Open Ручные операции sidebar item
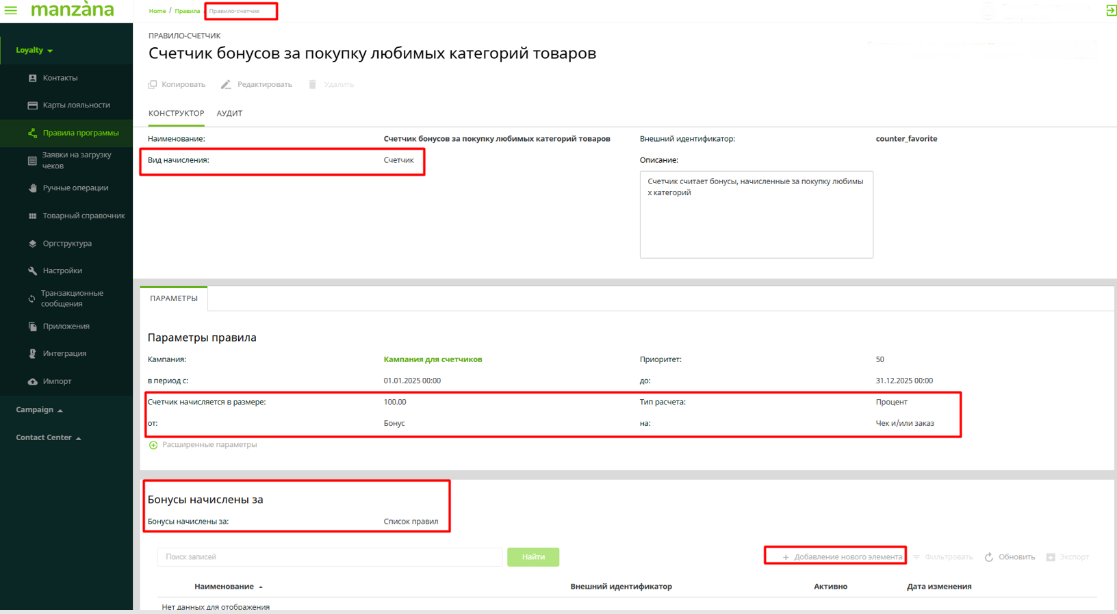 tap(75, 188)
